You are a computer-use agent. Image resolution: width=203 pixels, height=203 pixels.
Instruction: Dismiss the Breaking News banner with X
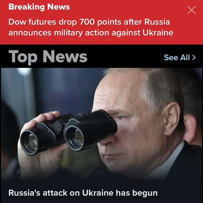(x=191, y=10)
